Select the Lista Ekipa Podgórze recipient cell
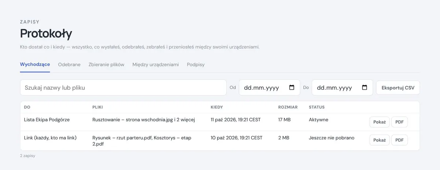The image size is (440, 170). [x=47, y=120]
